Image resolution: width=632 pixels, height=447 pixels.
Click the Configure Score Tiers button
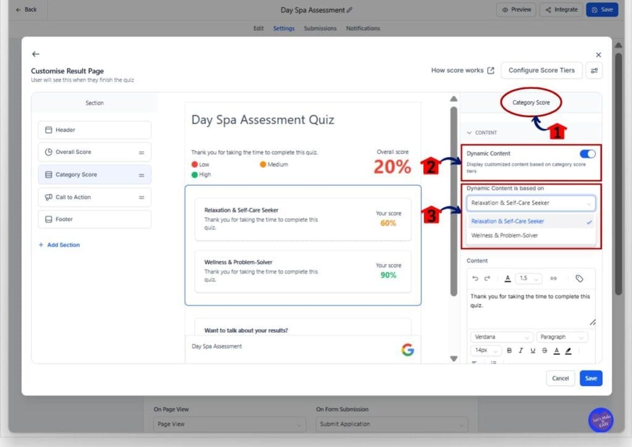[x=541, y=70]
